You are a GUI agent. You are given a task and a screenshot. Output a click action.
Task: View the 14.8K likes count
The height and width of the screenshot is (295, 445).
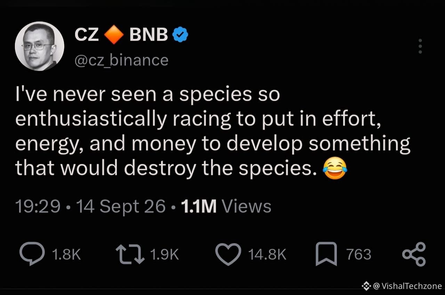tap(267, 255)
